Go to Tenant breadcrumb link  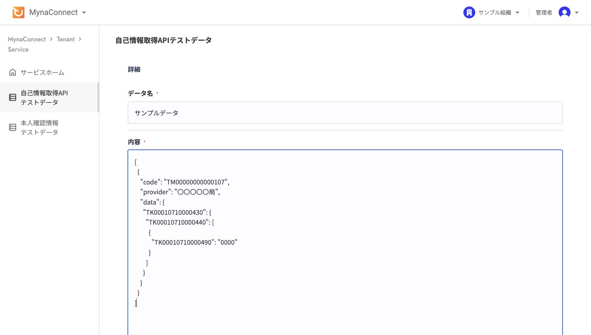(x=65, y=39)
